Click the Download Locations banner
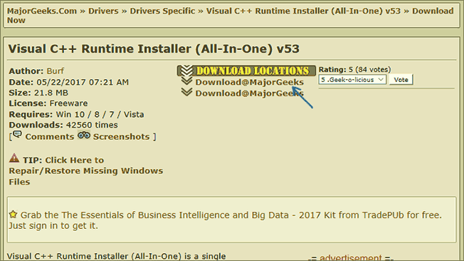This screenshot has height=261, width=464. pyautogui.click(x=246, y=71)
